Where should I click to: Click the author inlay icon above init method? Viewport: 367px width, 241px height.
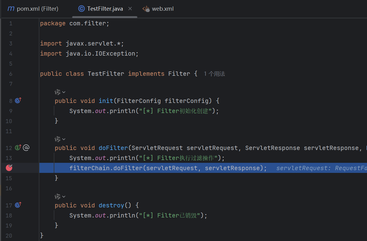click(x=57, y=92)
